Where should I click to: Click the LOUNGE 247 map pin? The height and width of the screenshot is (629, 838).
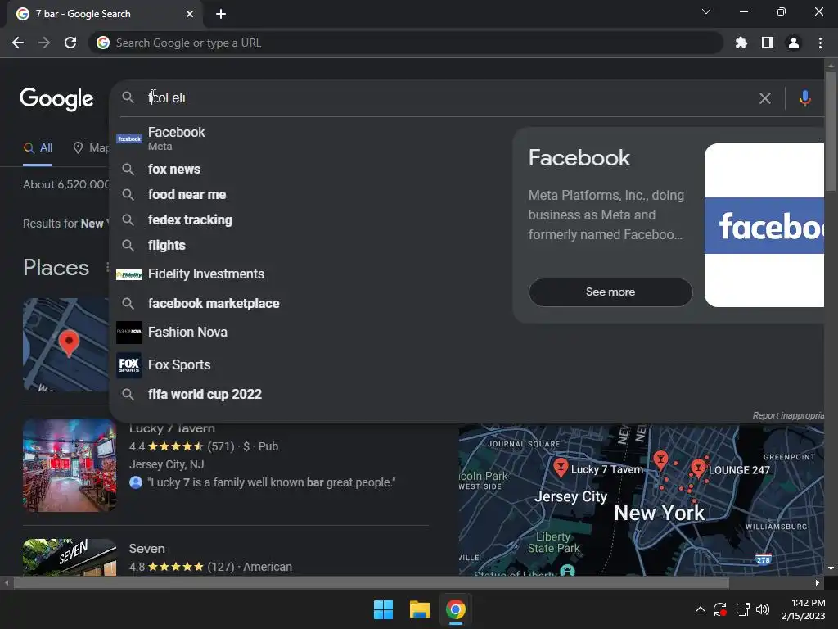pos(698,468)
